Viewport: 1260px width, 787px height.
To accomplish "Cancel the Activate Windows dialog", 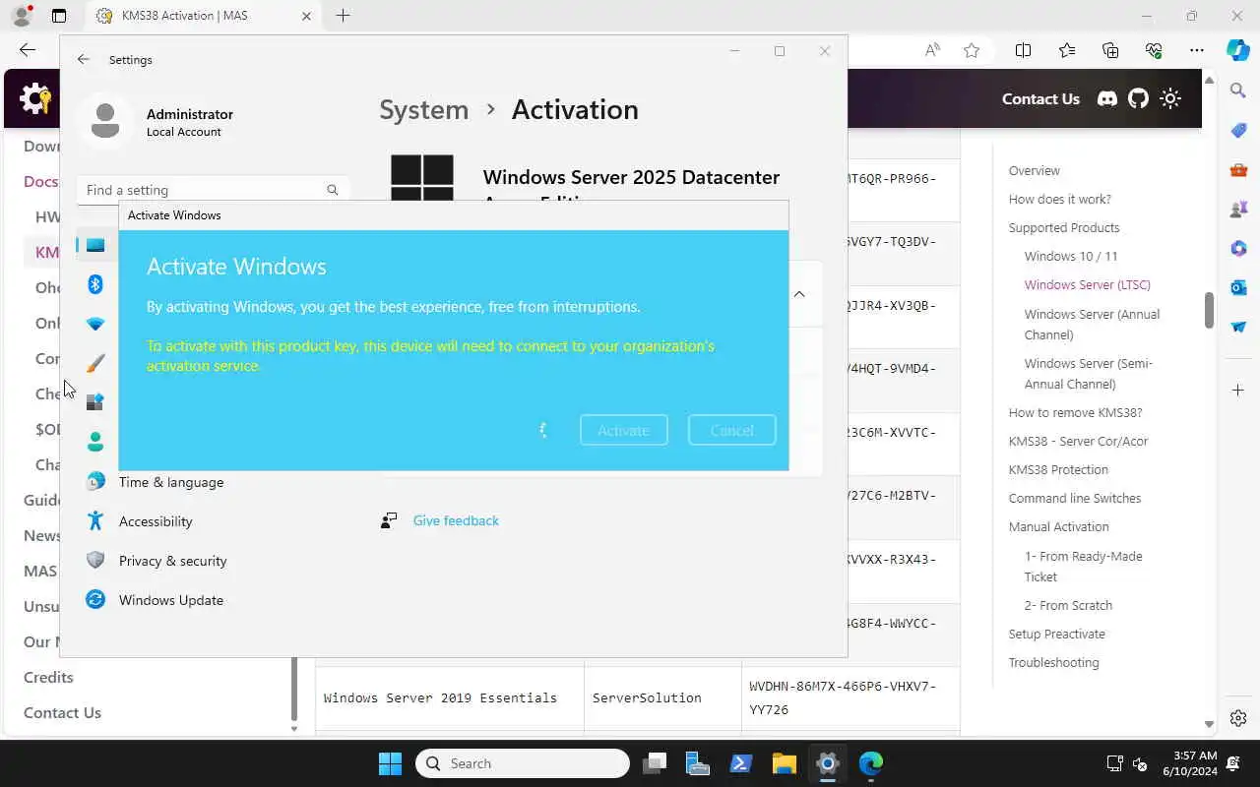I will 731,430.
